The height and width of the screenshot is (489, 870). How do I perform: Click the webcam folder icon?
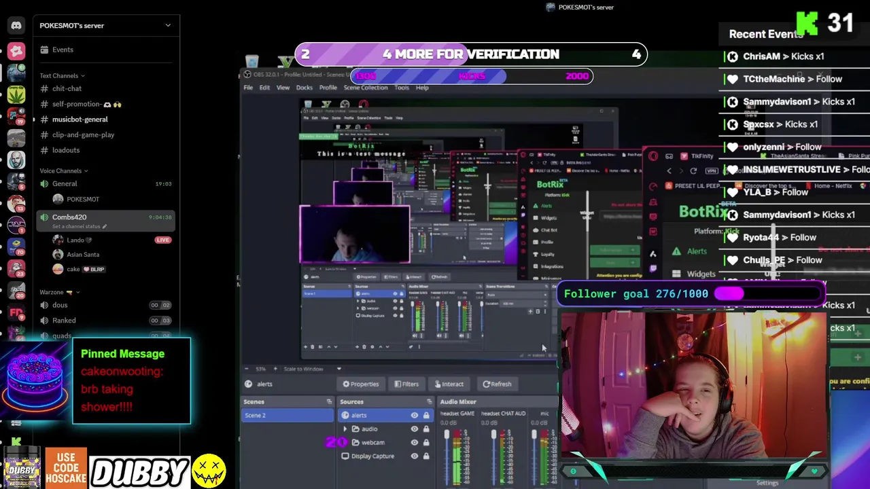click(x=355, y=442)
